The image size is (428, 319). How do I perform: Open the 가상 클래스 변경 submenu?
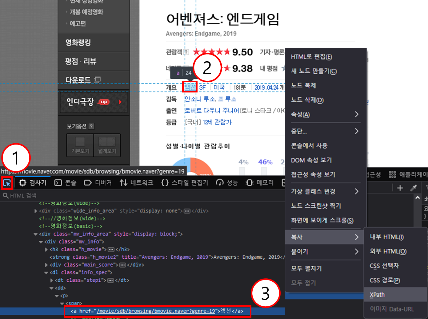[x=326, y=191]
